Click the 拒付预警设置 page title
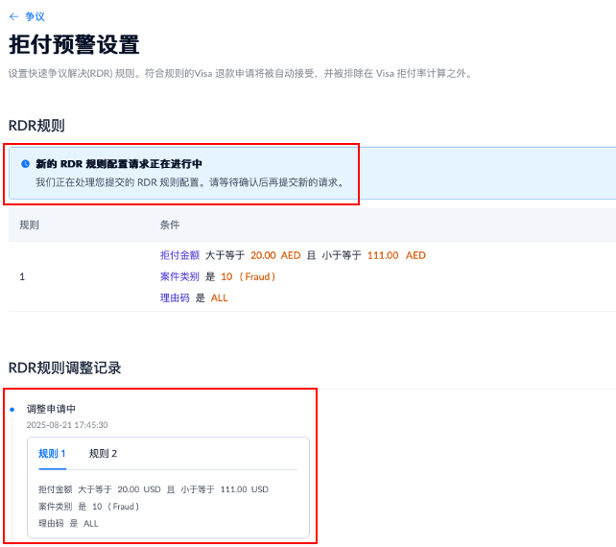Screen dimensions: 616x547 pyautogui.click(x=74, y=45)
